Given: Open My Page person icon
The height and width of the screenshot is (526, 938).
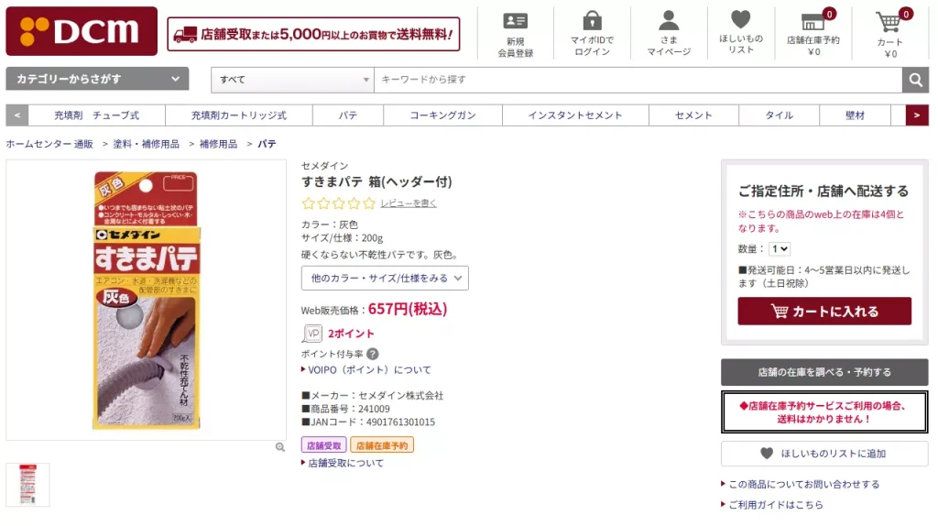Looking at the screenshot, I should [x=669, y=20].
